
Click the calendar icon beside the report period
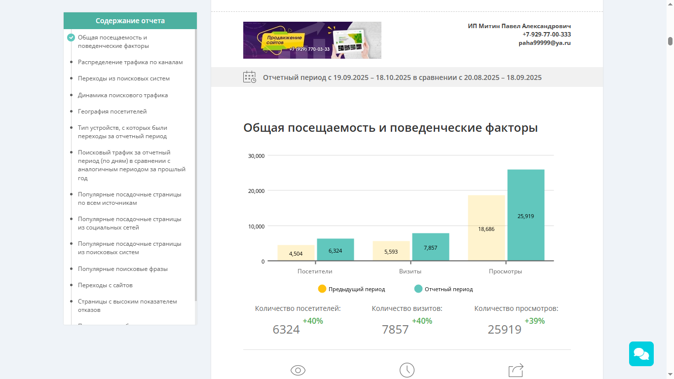pos(249,77)
